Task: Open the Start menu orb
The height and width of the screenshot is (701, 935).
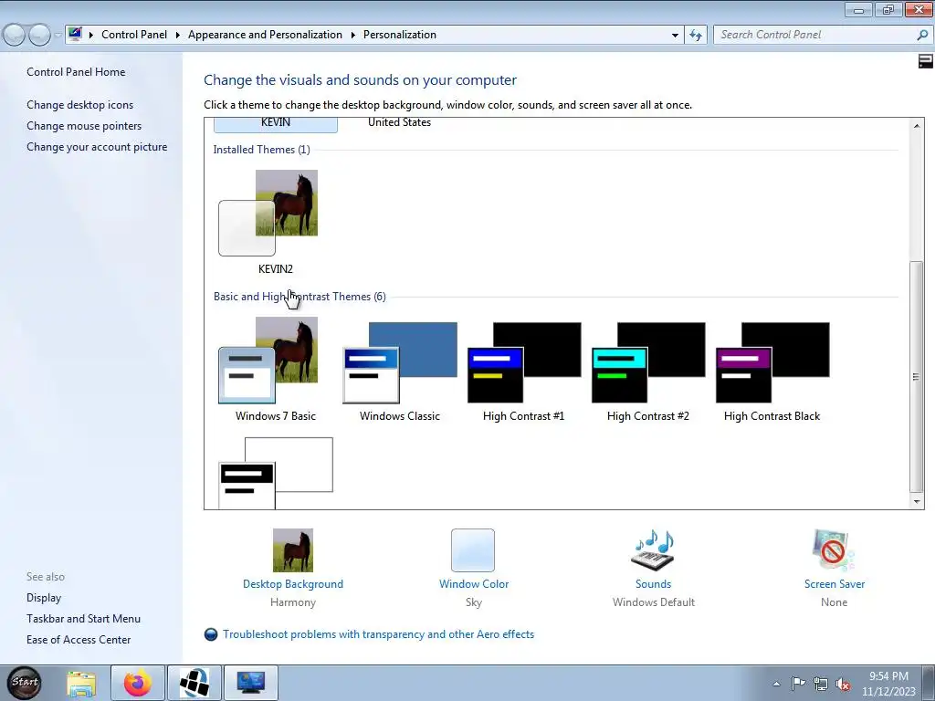Action: coord(25,683)
